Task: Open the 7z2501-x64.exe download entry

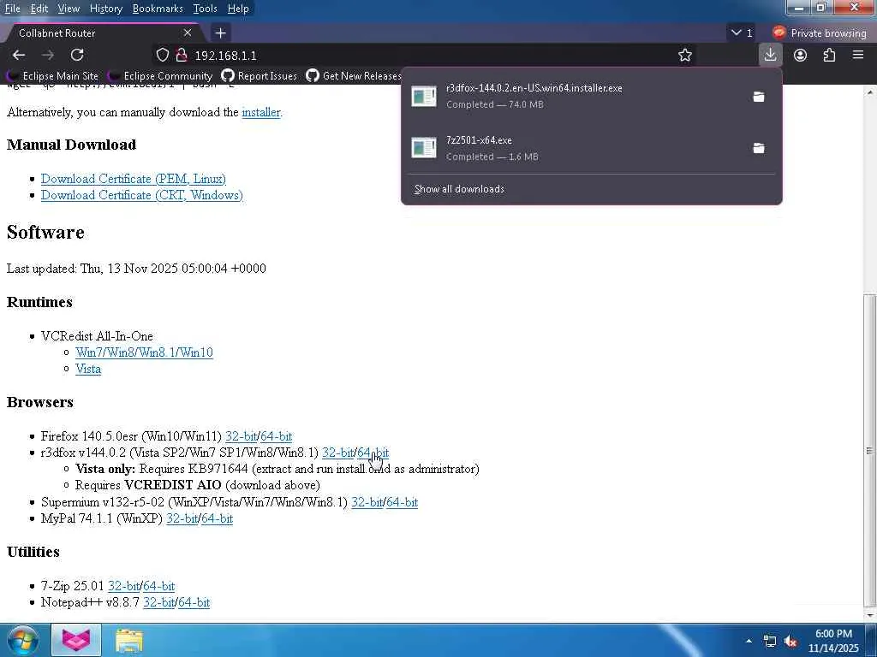Action: [576, 147]
